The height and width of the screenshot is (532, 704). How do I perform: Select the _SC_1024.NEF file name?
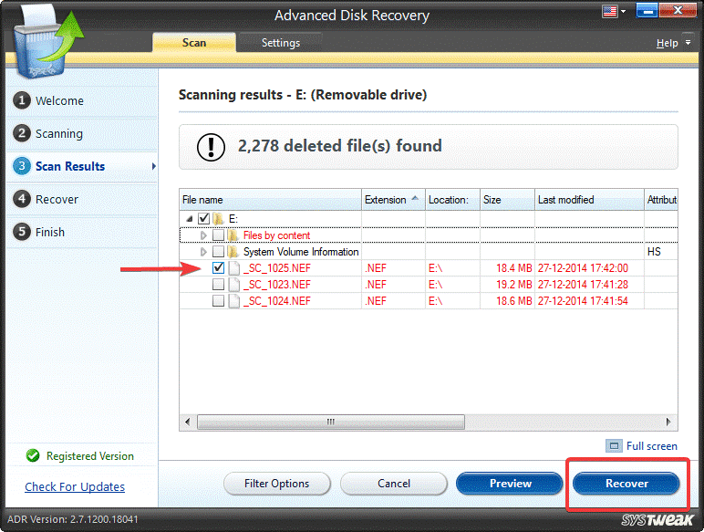(x=277, y=301)
